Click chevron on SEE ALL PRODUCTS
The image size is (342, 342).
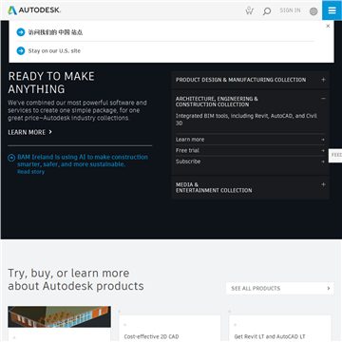[x=329, y=289]
